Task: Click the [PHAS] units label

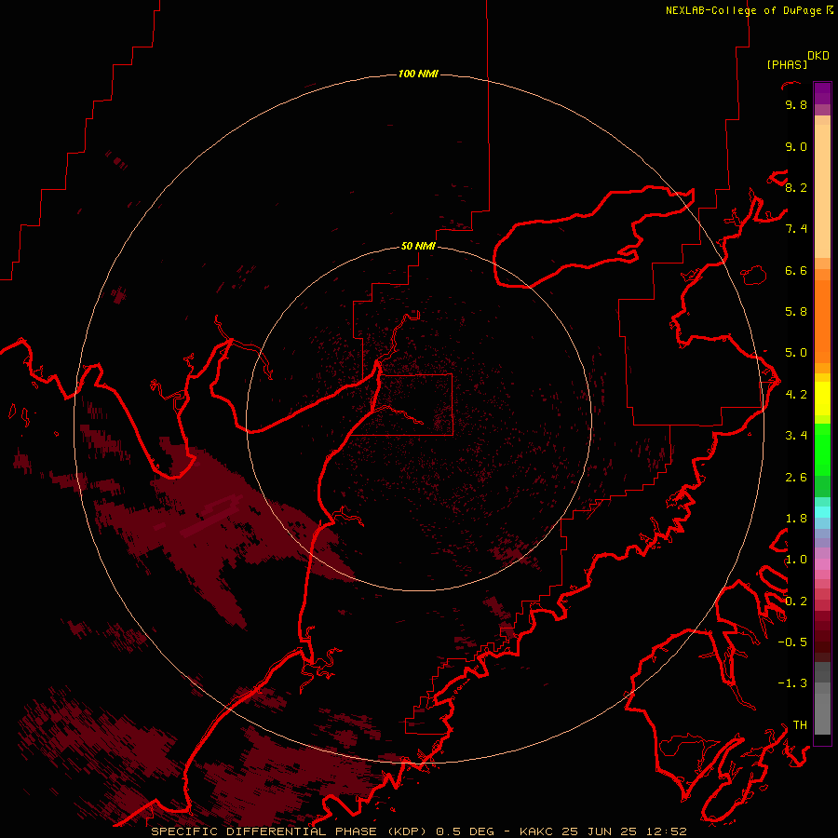Action: click(x=787, y=64)
